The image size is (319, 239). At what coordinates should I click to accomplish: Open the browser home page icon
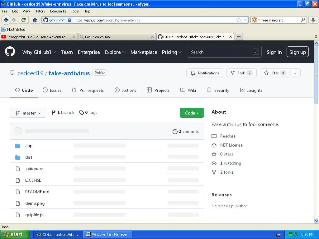coord(35,20)
